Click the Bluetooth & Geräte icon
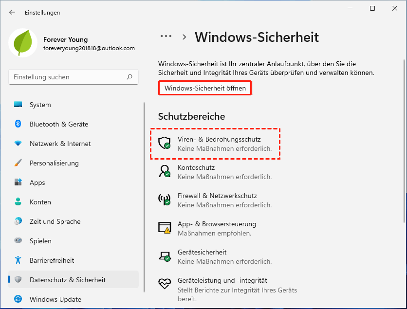The height and width of the screenshot is (309, 407). (x=18, y=124)
